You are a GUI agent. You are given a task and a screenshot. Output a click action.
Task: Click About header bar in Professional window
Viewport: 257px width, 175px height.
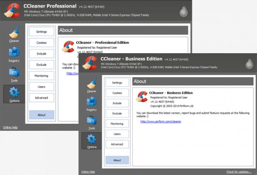click(x=123, y=30)
